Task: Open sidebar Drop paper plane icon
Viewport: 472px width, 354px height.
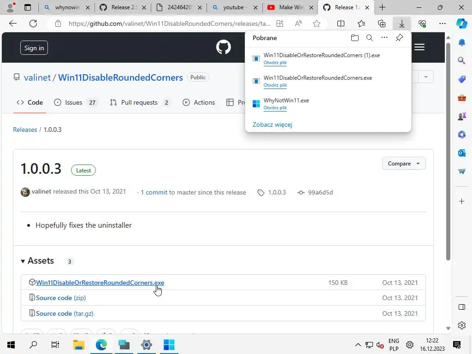Action: (461, 171)
